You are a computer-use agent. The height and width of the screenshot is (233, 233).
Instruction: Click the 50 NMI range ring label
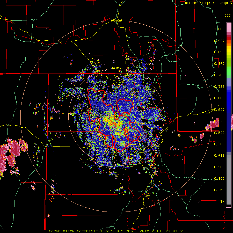click(x=116, y=68)
